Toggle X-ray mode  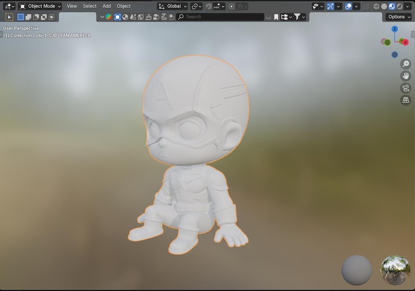366,6
